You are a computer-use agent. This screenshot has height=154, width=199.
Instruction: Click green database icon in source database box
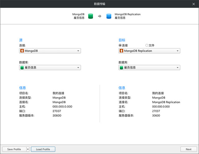22,68
